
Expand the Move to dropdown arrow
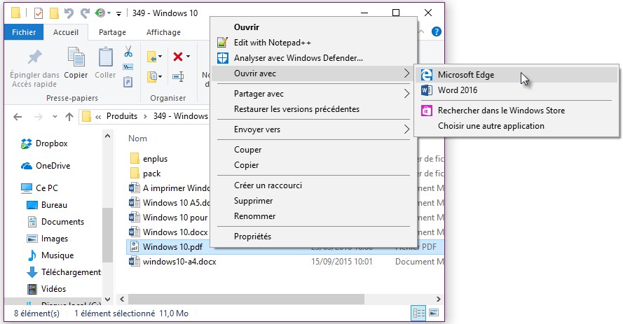point(160,56)
